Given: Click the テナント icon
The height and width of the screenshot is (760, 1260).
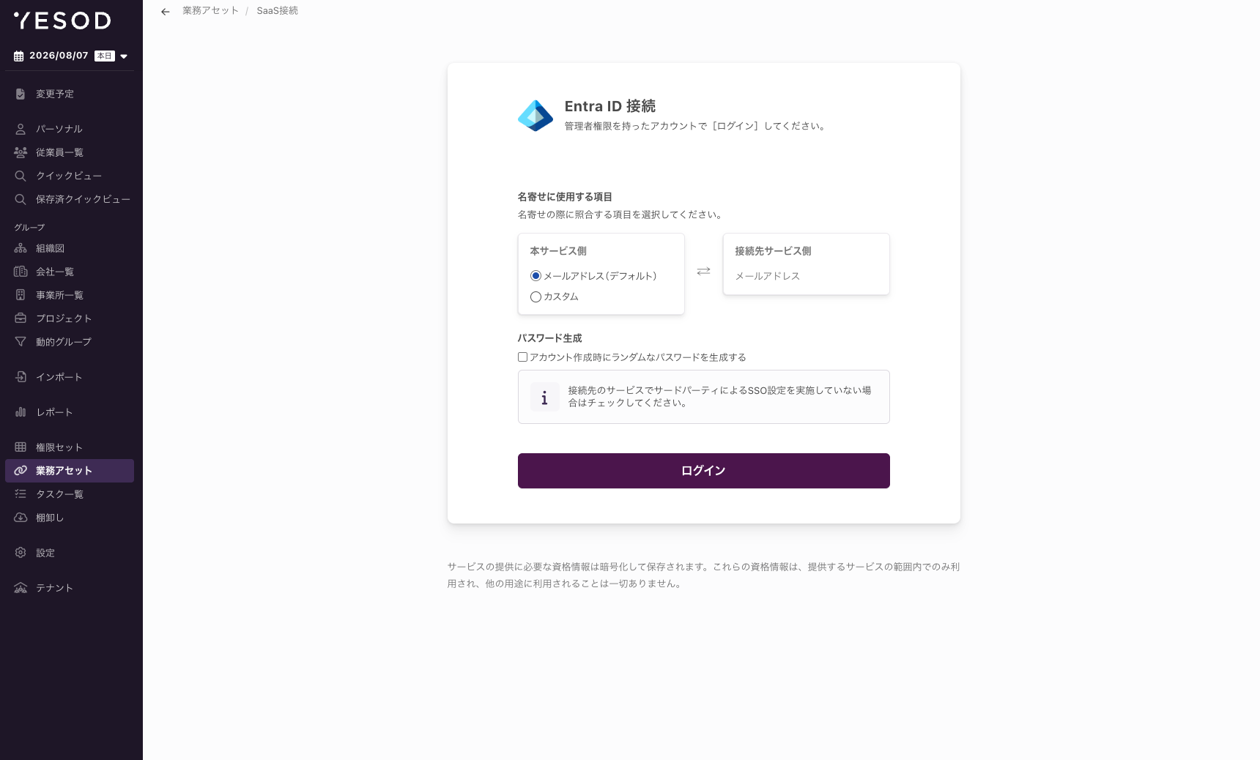Looking at the screenshot, I should coord(21,588).
